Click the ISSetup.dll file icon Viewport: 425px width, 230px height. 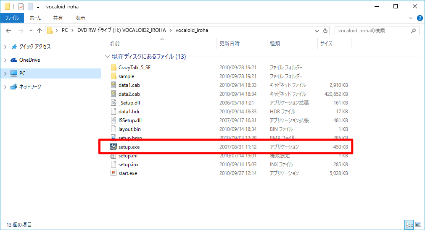tap(114, 120)
